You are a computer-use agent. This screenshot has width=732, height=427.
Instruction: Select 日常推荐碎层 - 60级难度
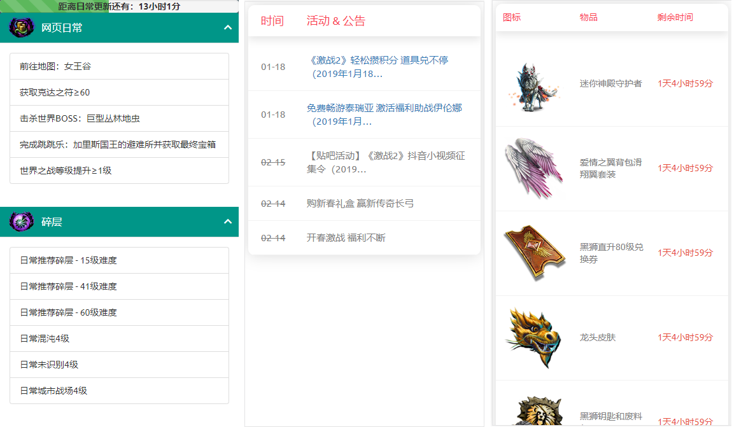[119, 312]
